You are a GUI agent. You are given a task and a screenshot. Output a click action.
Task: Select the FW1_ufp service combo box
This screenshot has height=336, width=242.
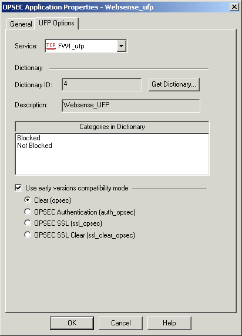click(86, 46)
